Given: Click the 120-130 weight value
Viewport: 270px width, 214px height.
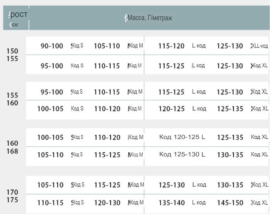Looking at the screenshot, I should [x=107, y=203].
